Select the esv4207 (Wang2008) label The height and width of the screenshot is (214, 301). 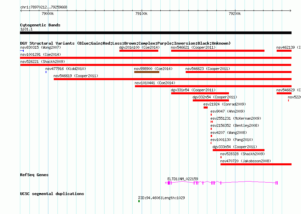[229, 133]
